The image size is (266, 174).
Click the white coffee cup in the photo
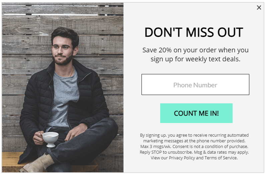click(50, 139)
